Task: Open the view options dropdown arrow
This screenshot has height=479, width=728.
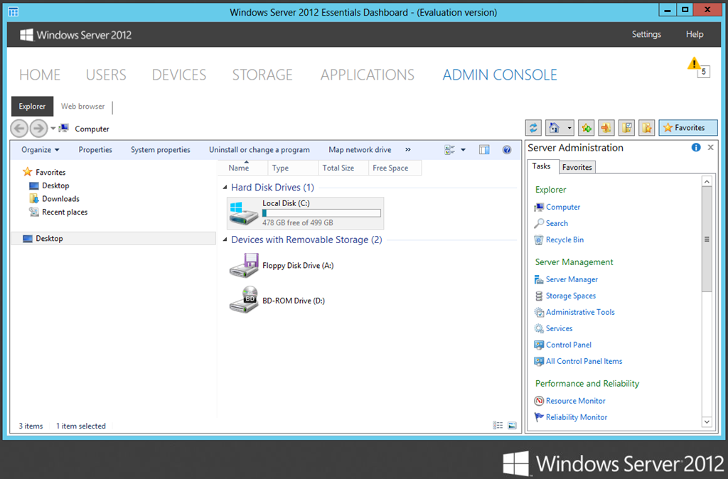Action: click(x=463, y=150)
